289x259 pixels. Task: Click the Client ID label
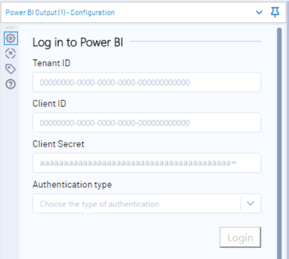tap(49, 104)
